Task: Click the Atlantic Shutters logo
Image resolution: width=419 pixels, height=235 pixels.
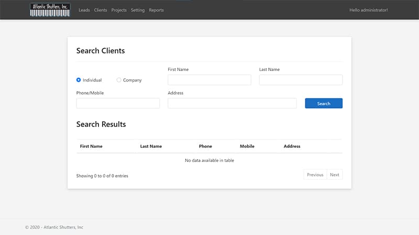Action: (x=50, y=10)
